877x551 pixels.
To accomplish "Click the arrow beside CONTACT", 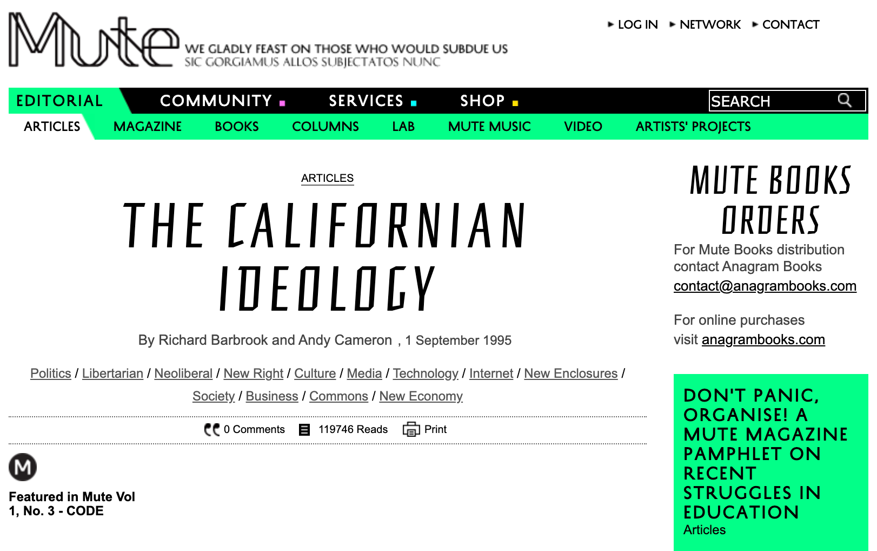I will 755,24.
